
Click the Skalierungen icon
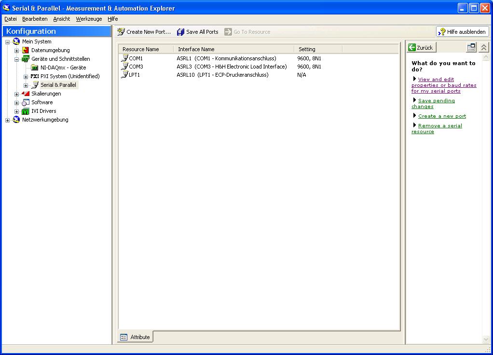click(x=26, y=94)
